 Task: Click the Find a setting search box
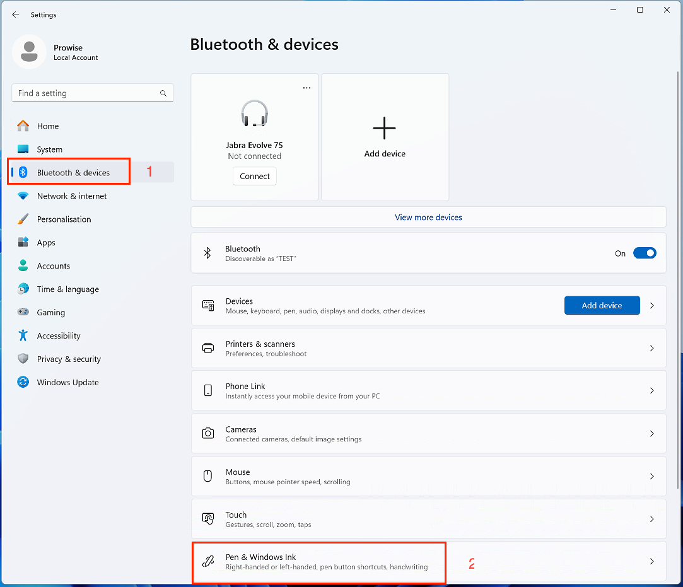[85, 93]
